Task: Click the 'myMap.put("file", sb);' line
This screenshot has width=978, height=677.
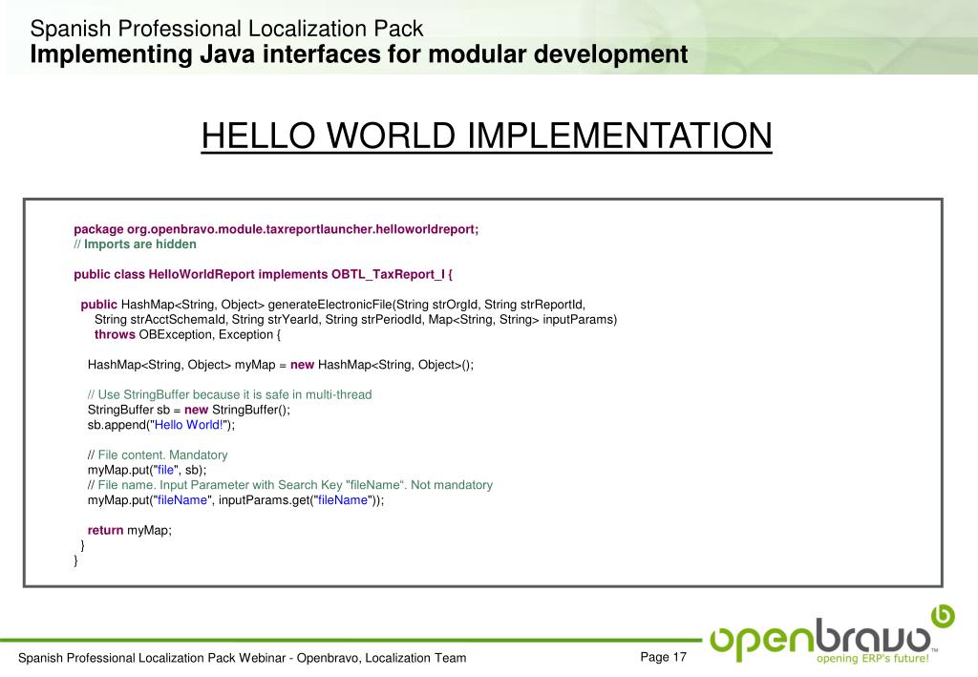Action: 146,470
